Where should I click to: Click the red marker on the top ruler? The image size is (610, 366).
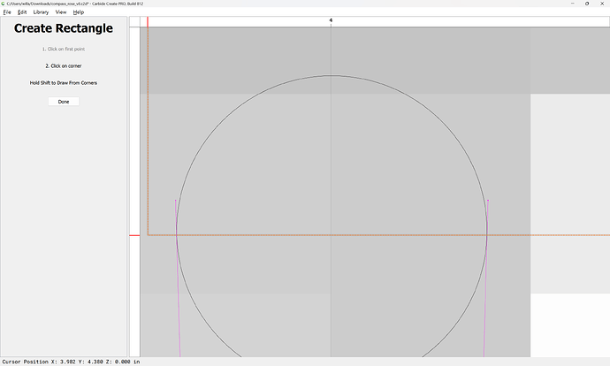point(147,21)
